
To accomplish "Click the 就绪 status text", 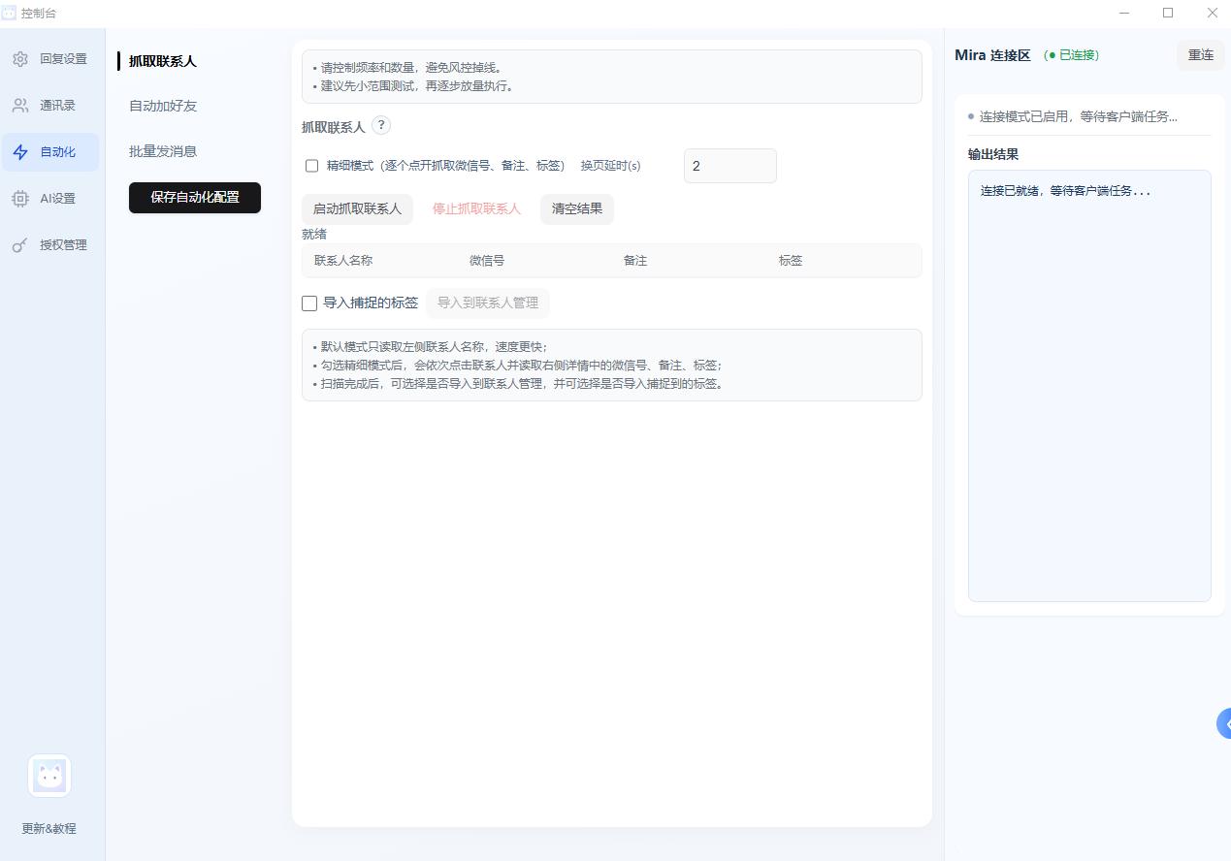I will (314, 234).
